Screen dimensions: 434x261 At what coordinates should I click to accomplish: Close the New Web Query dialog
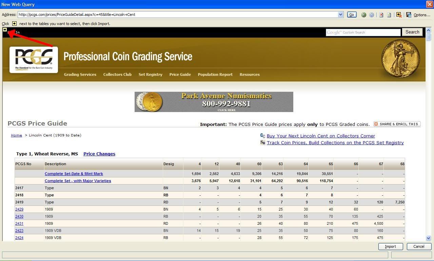[x=430, y=4]
